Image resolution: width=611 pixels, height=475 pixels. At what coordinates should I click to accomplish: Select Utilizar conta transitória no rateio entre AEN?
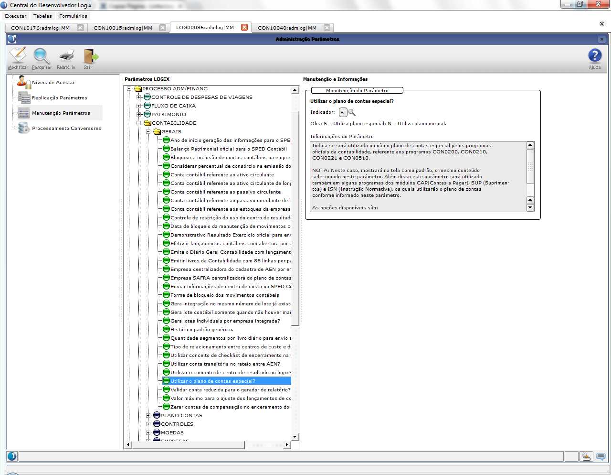tap(225, 364)
